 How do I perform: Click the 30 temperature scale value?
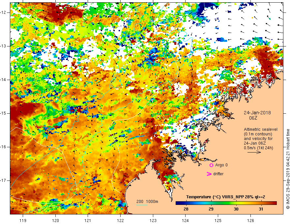point(236,209)
